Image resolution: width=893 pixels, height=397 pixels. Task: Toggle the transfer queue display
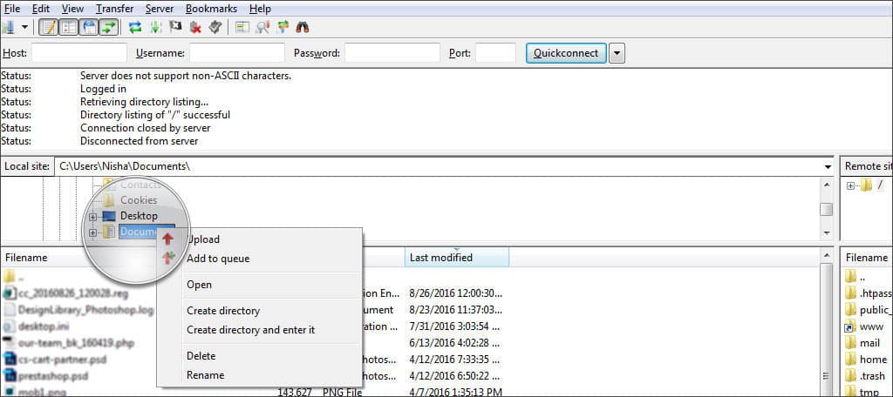(x=109, y=27)
